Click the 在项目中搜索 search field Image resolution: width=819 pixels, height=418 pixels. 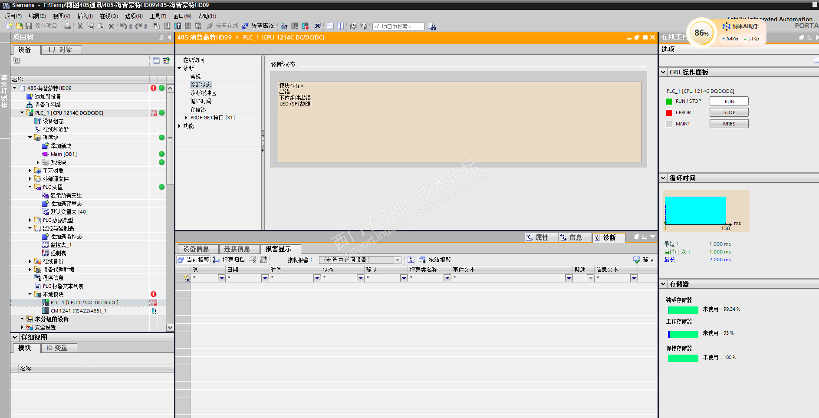point(398,26)
